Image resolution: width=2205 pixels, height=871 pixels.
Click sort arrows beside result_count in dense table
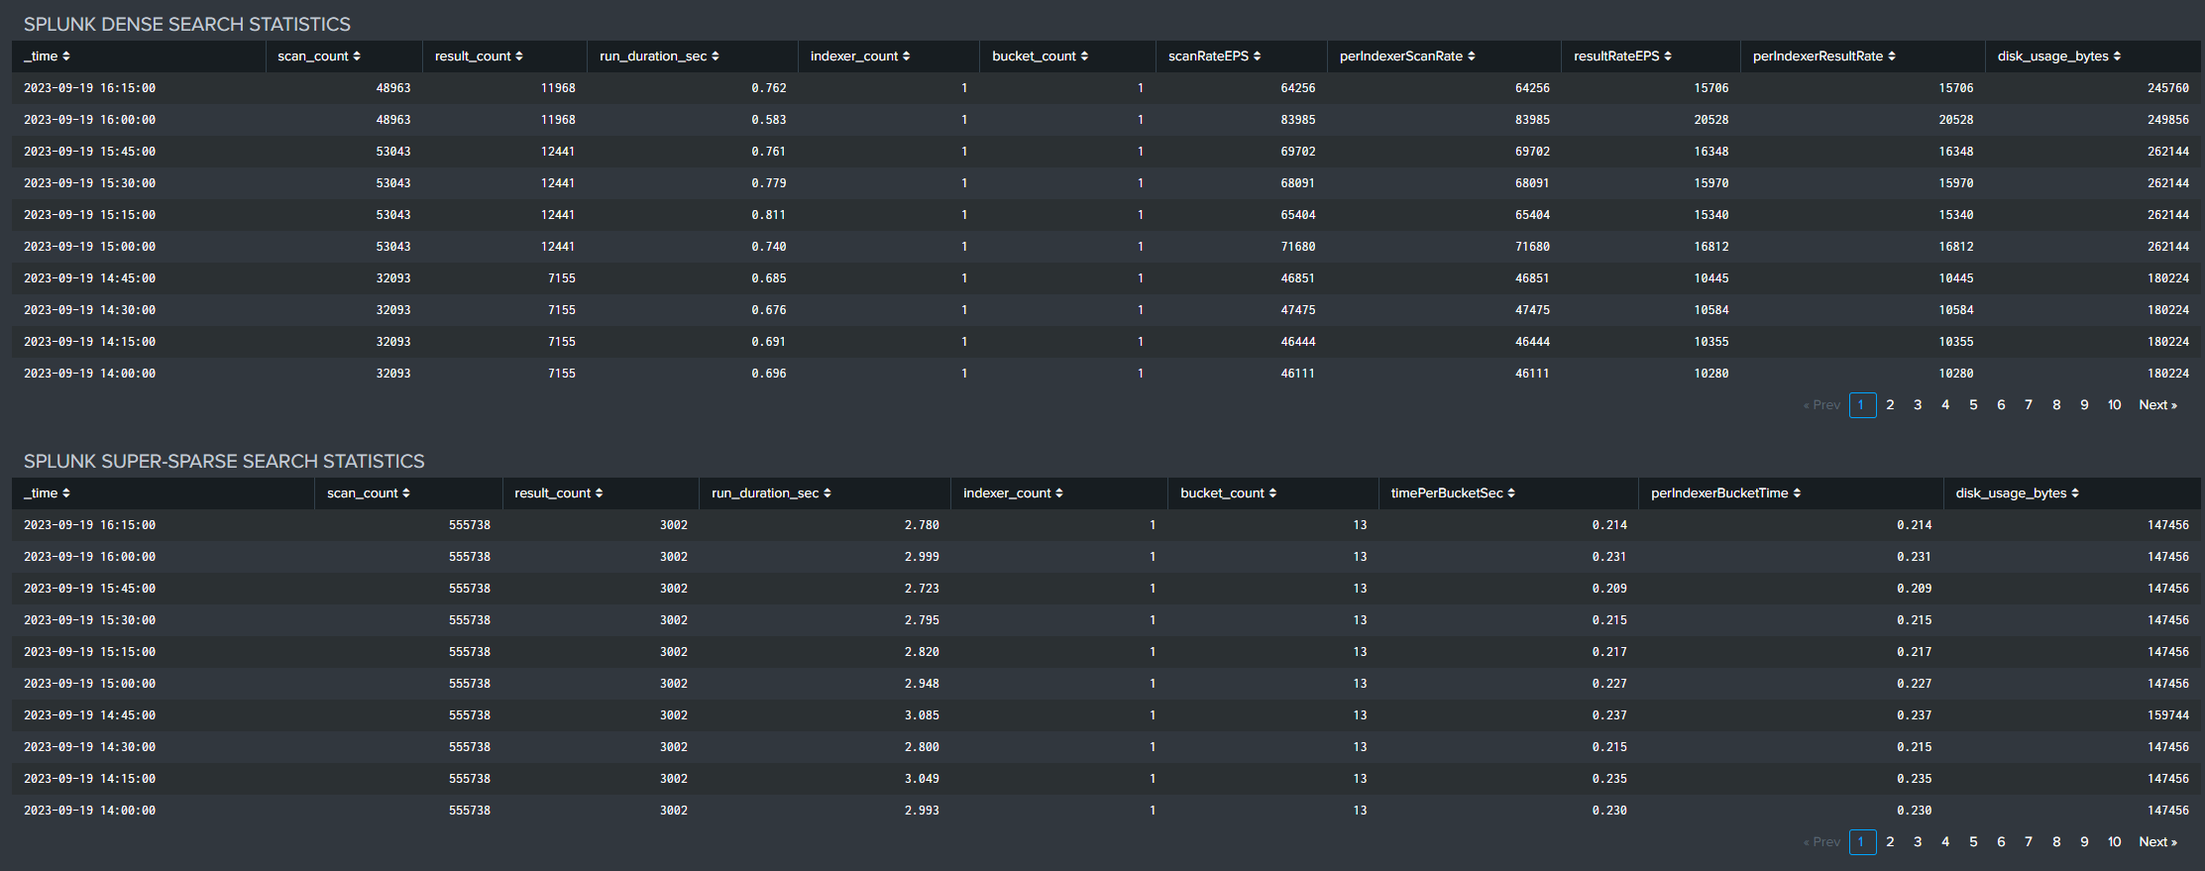519,56
